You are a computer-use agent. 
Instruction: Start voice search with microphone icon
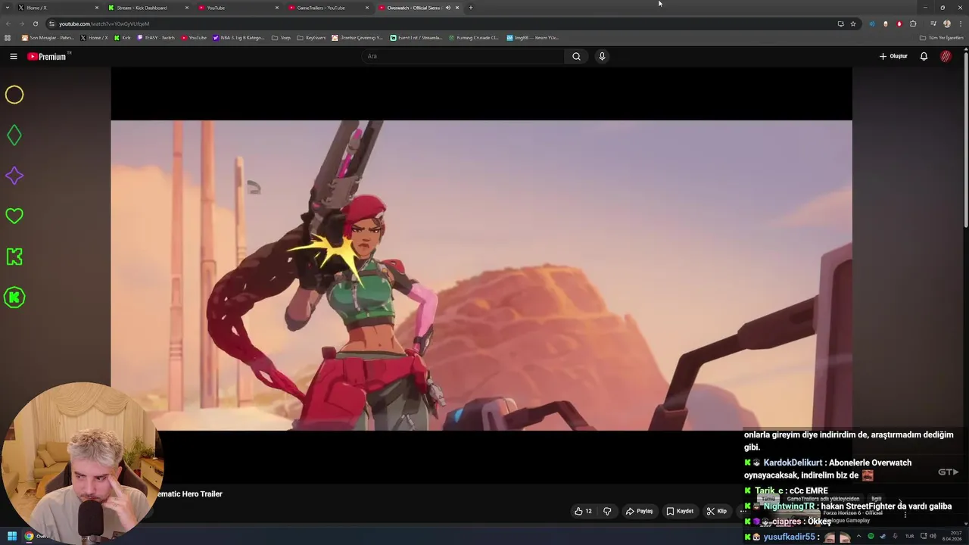602,56
